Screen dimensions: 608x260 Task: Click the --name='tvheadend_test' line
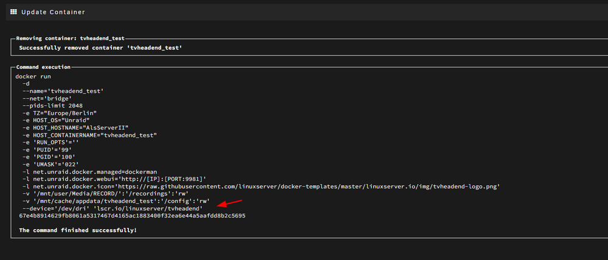tap(63, 92)
